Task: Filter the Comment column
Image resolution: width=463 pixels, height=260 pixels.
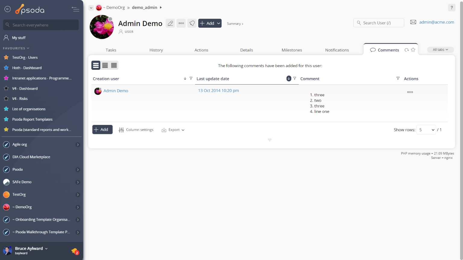Action: tap(398, 79)
